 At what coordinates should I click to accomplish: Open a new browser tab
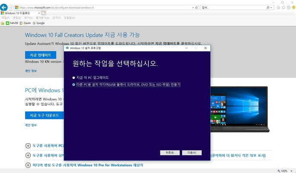44,13
